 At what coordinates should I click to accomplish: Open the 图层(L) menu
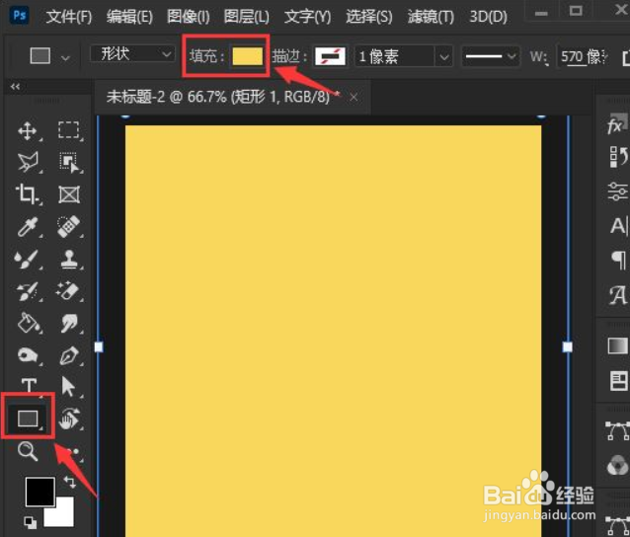[x=246, y=17]
